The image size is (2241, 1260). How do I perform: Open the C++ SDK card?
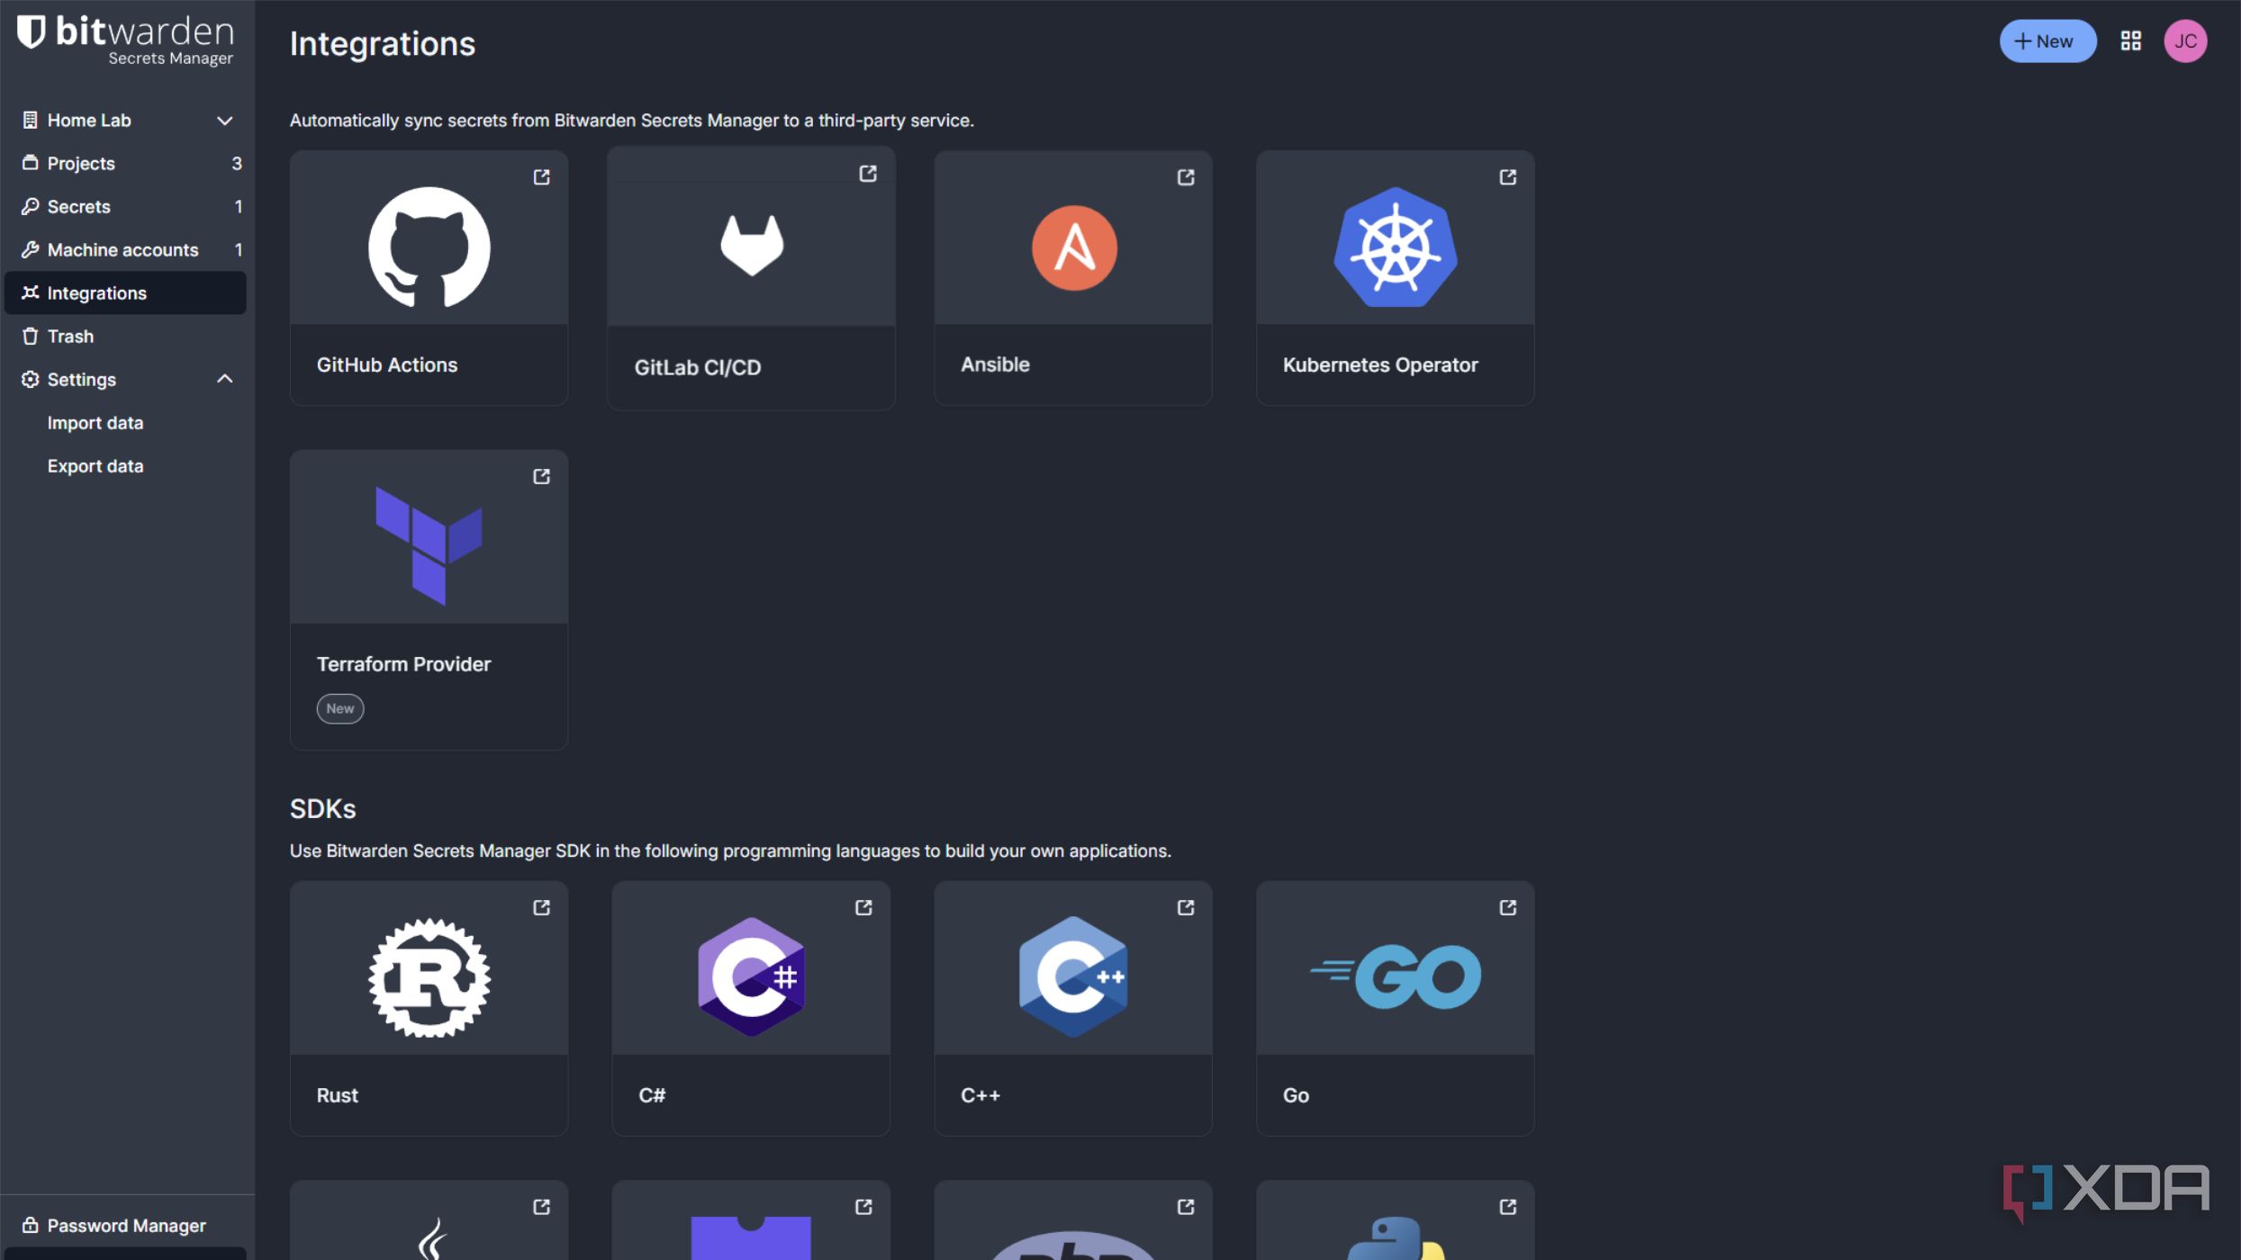pyautogui.click(x=1072, y=1008)
